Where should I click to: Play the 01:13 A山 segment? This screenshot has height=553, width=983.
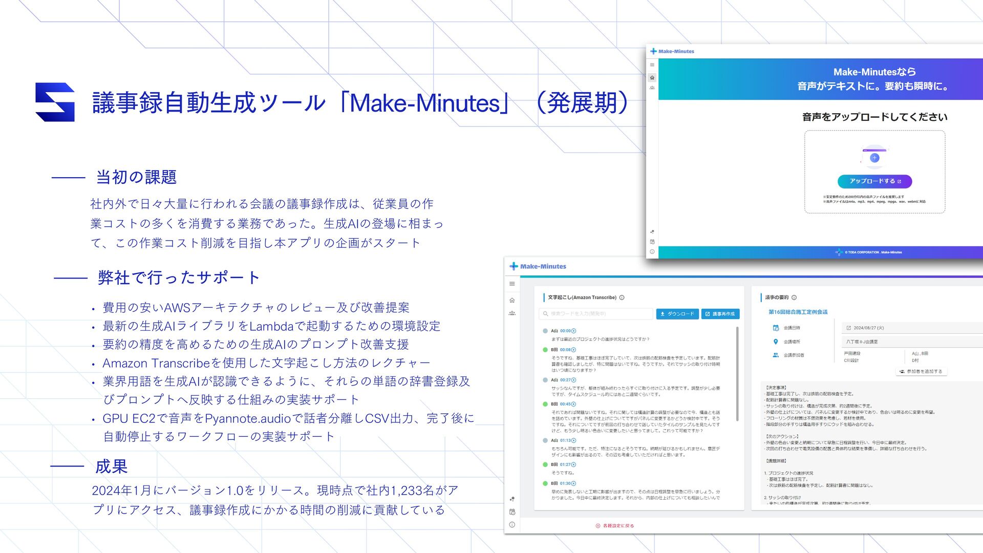[x=573, y=440]
